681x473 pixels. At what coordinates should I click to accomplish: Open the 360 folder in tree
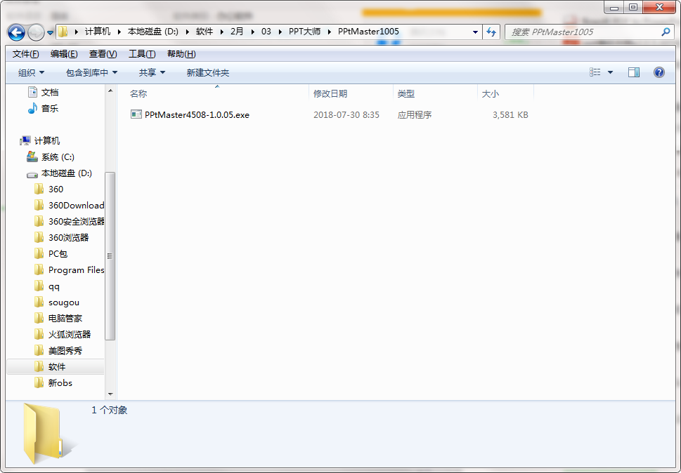coord(56,189)
